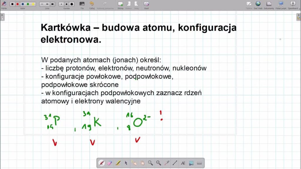Choose the largest eraser size
301x169 pixels.
(x=72, y=4)
